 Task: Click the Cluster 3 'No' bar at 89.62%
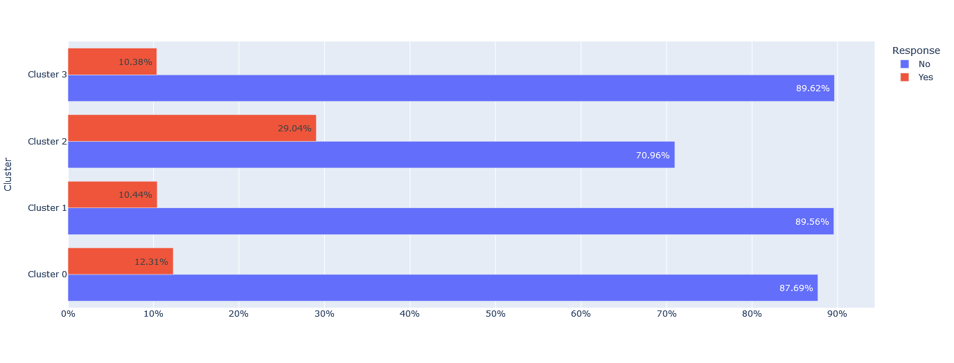pyautogui.click(x=450, y=88)
